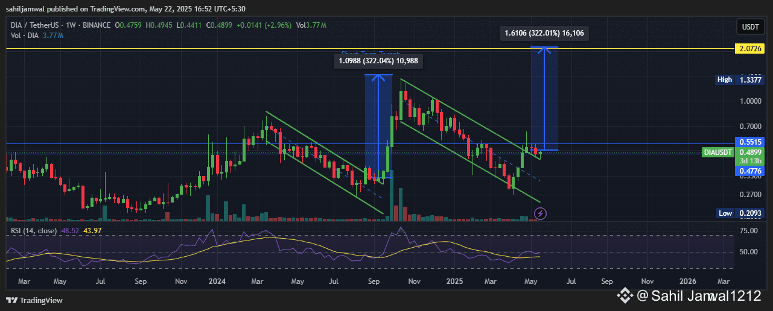Image resolution: width=773 pixels, height=311 pixels.
Task: Click the 1.0988 (322.04%) measurement label
Action: (378, 60)
